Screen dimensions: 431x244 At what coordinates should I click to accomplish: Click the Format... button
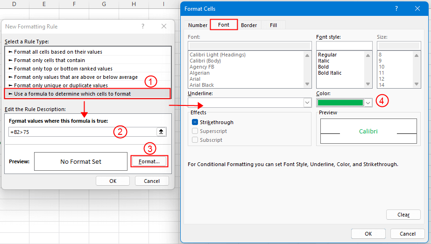(x=149, y=161)
